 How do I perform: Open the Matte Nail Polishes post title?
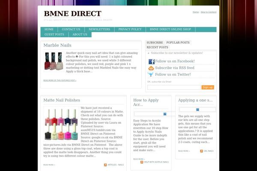pyautogui.click(x=62, y=100)
